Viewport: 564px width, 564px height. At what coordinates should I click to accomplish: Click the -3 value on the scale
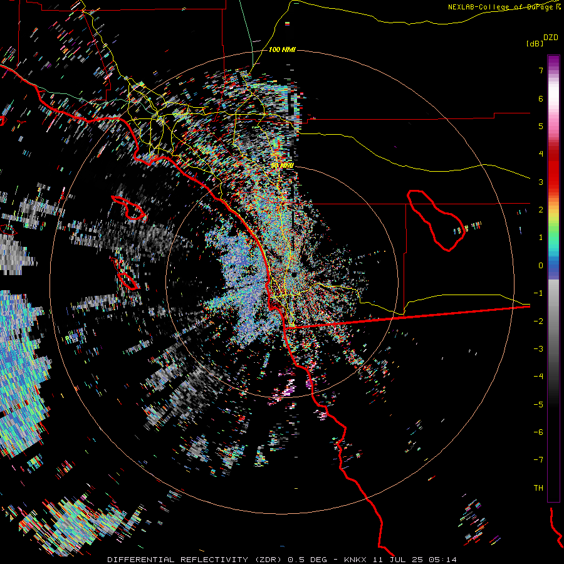pos(538,349)
